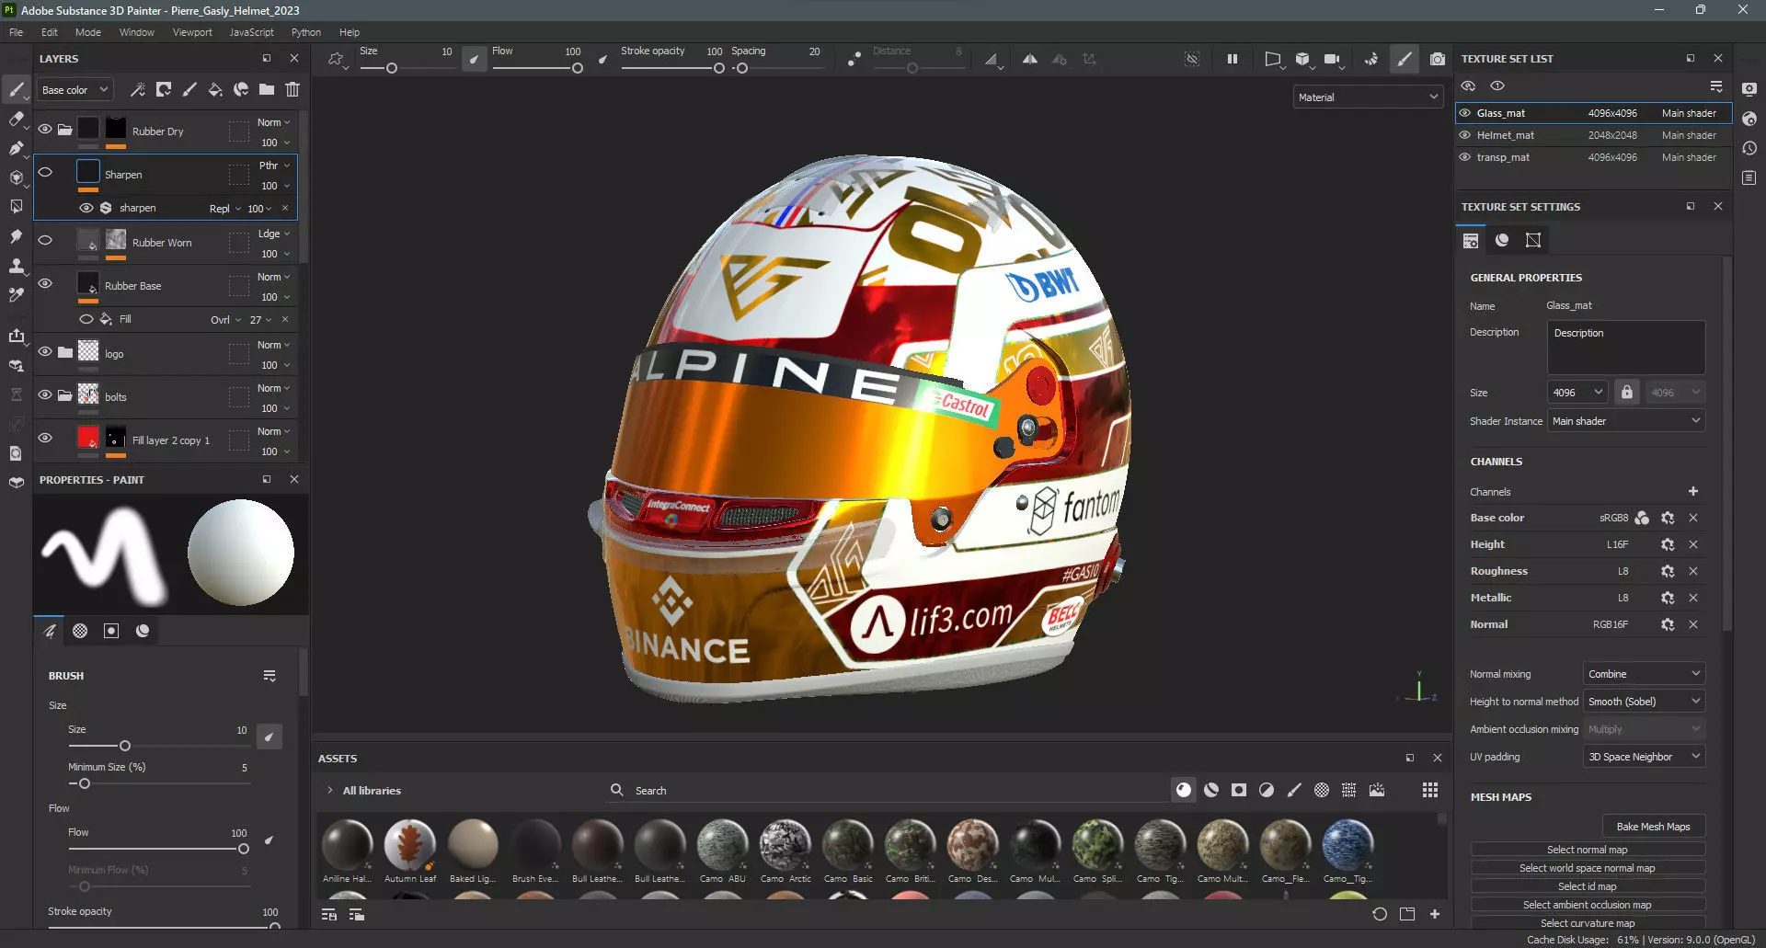Add a mask in Layers panel
Viewport: 1766px width, 948px height.
(x=164, y=89)
